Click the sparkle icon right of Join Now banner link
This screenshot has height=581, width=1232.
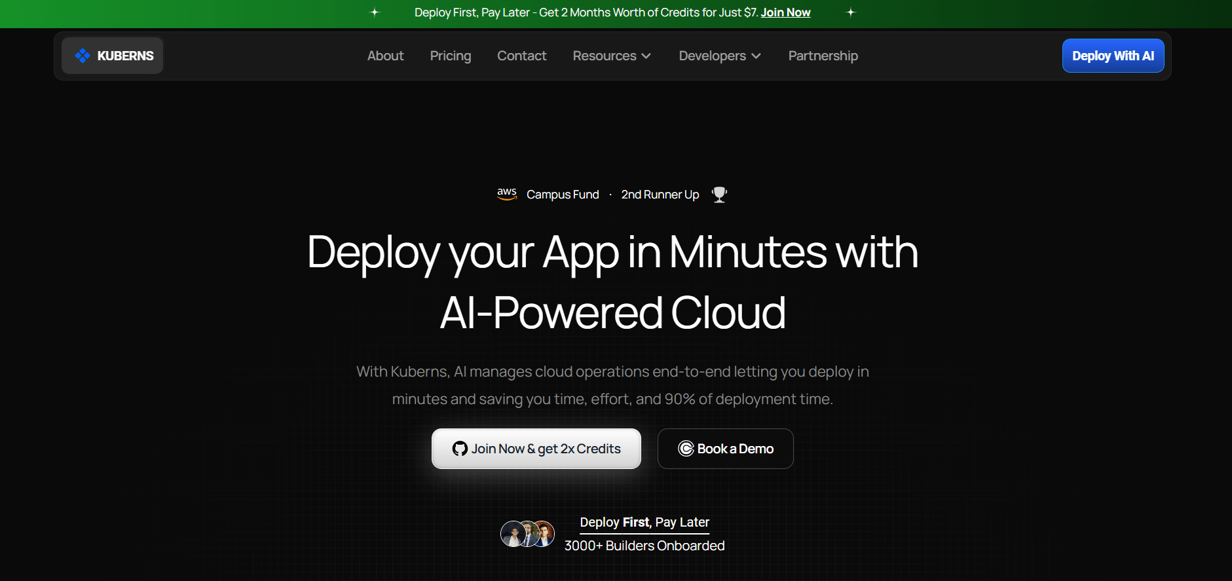pyautogui.click(x=851, y=12)
